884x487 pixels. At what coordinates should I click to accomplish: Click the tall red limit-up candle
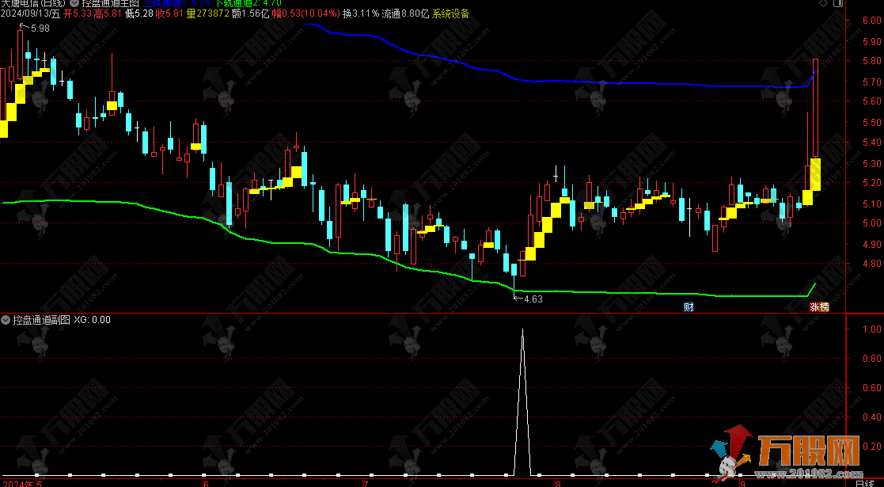[x=815, y=108]
